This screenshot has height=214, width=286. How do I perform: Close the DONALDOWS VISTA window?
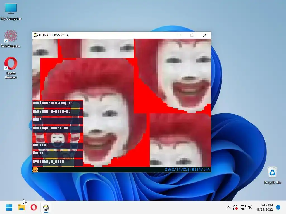click(x=205, y=35)
